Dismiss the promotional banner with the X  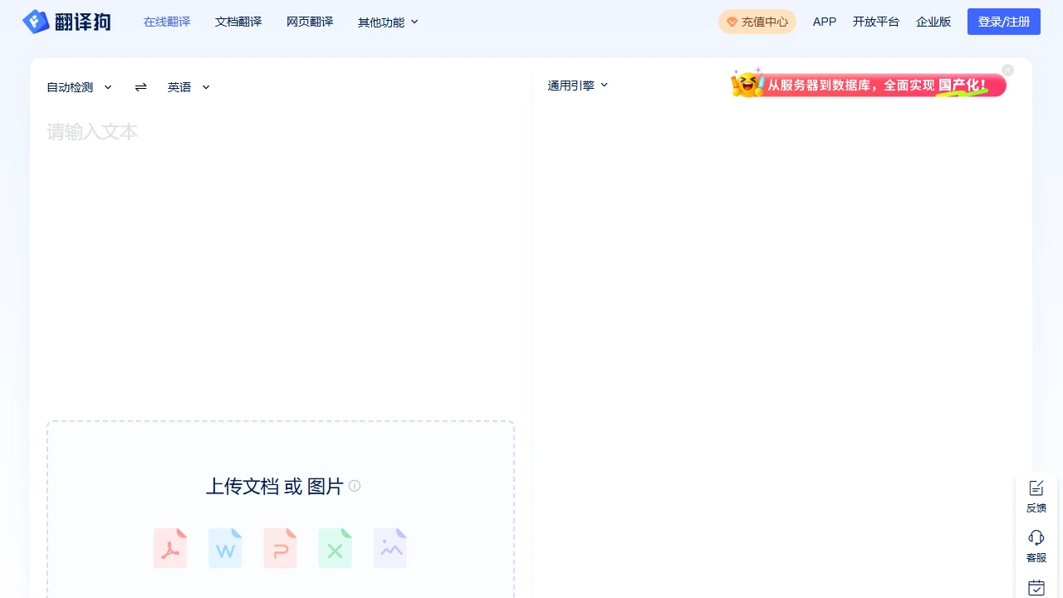point(1007,70)
